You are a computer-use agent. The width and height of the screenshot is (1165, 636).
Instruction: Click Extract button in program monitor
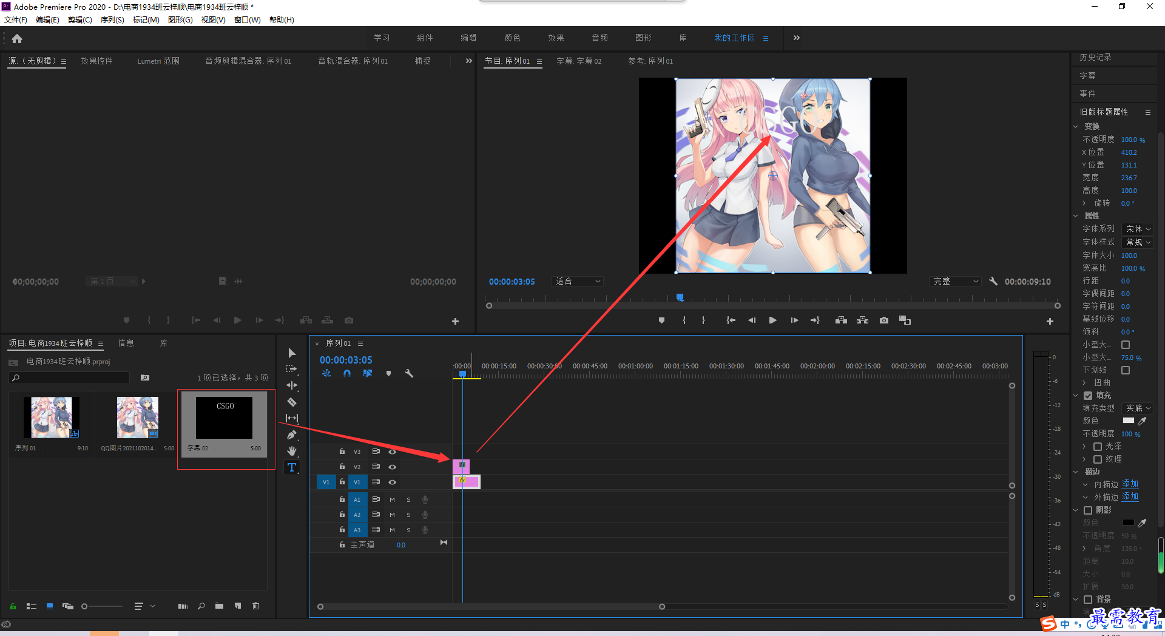862,320
